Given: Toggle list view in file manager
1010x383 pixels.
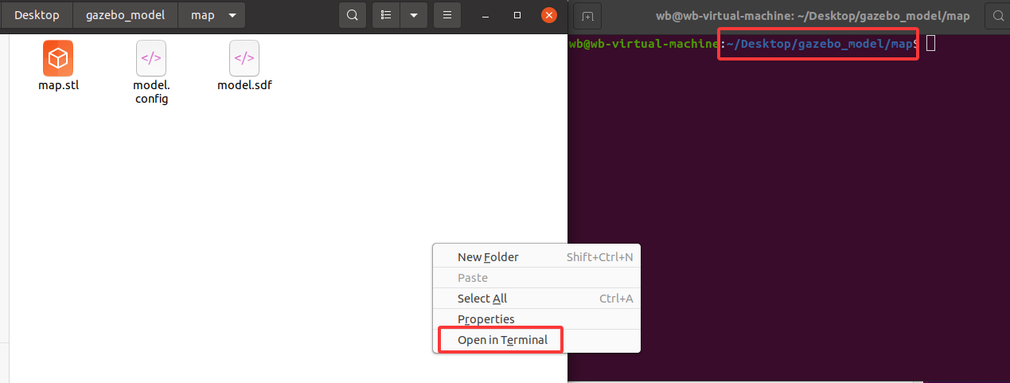Looking at the screenshot, I should click(386, 15).
